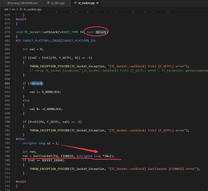Click the C++ file icon on tc_fifo.cpp tab

pyautogui.click(x=48, y=3)
